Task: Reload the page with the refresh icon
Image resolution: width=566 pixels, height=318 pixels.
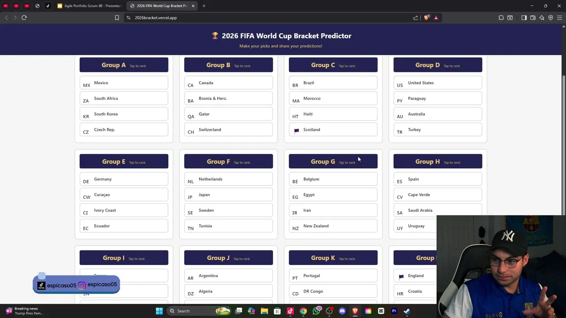Action: coord(24,18)
